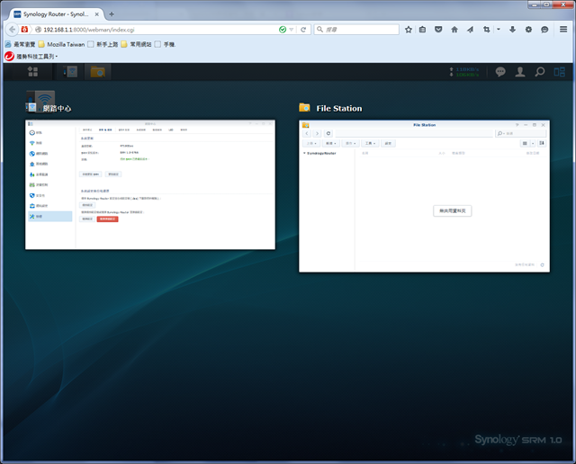
Task: Select the File Station window thumbnail
Action: tap(424, 196)
